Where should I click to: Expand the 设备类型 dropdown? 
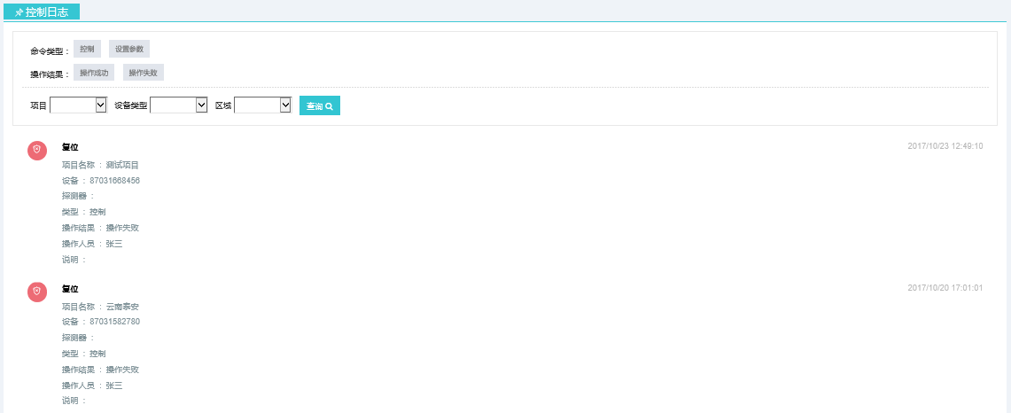pos(179,105)
